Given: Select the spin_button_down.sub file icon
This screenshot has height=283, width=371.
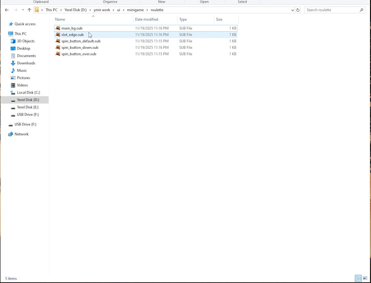Looking at the screenshot, I should (x=58, y=47).
